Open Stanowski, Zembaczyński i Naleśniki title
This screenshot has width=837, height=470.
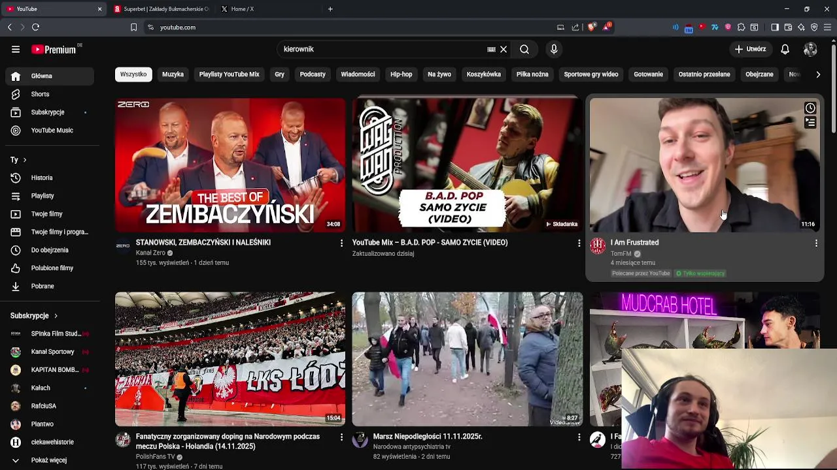coord(203,242)
